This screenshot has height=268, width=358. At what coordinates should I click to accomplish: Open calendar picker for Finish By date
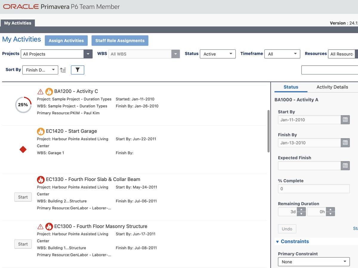(x=345, y=143)
